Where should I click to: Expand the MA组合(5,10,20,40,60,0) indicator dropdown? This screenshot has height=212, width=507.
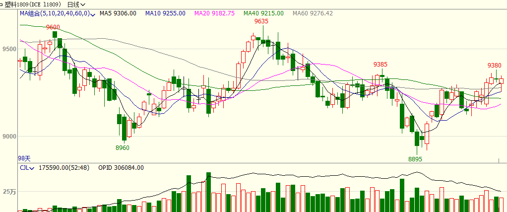58,13
